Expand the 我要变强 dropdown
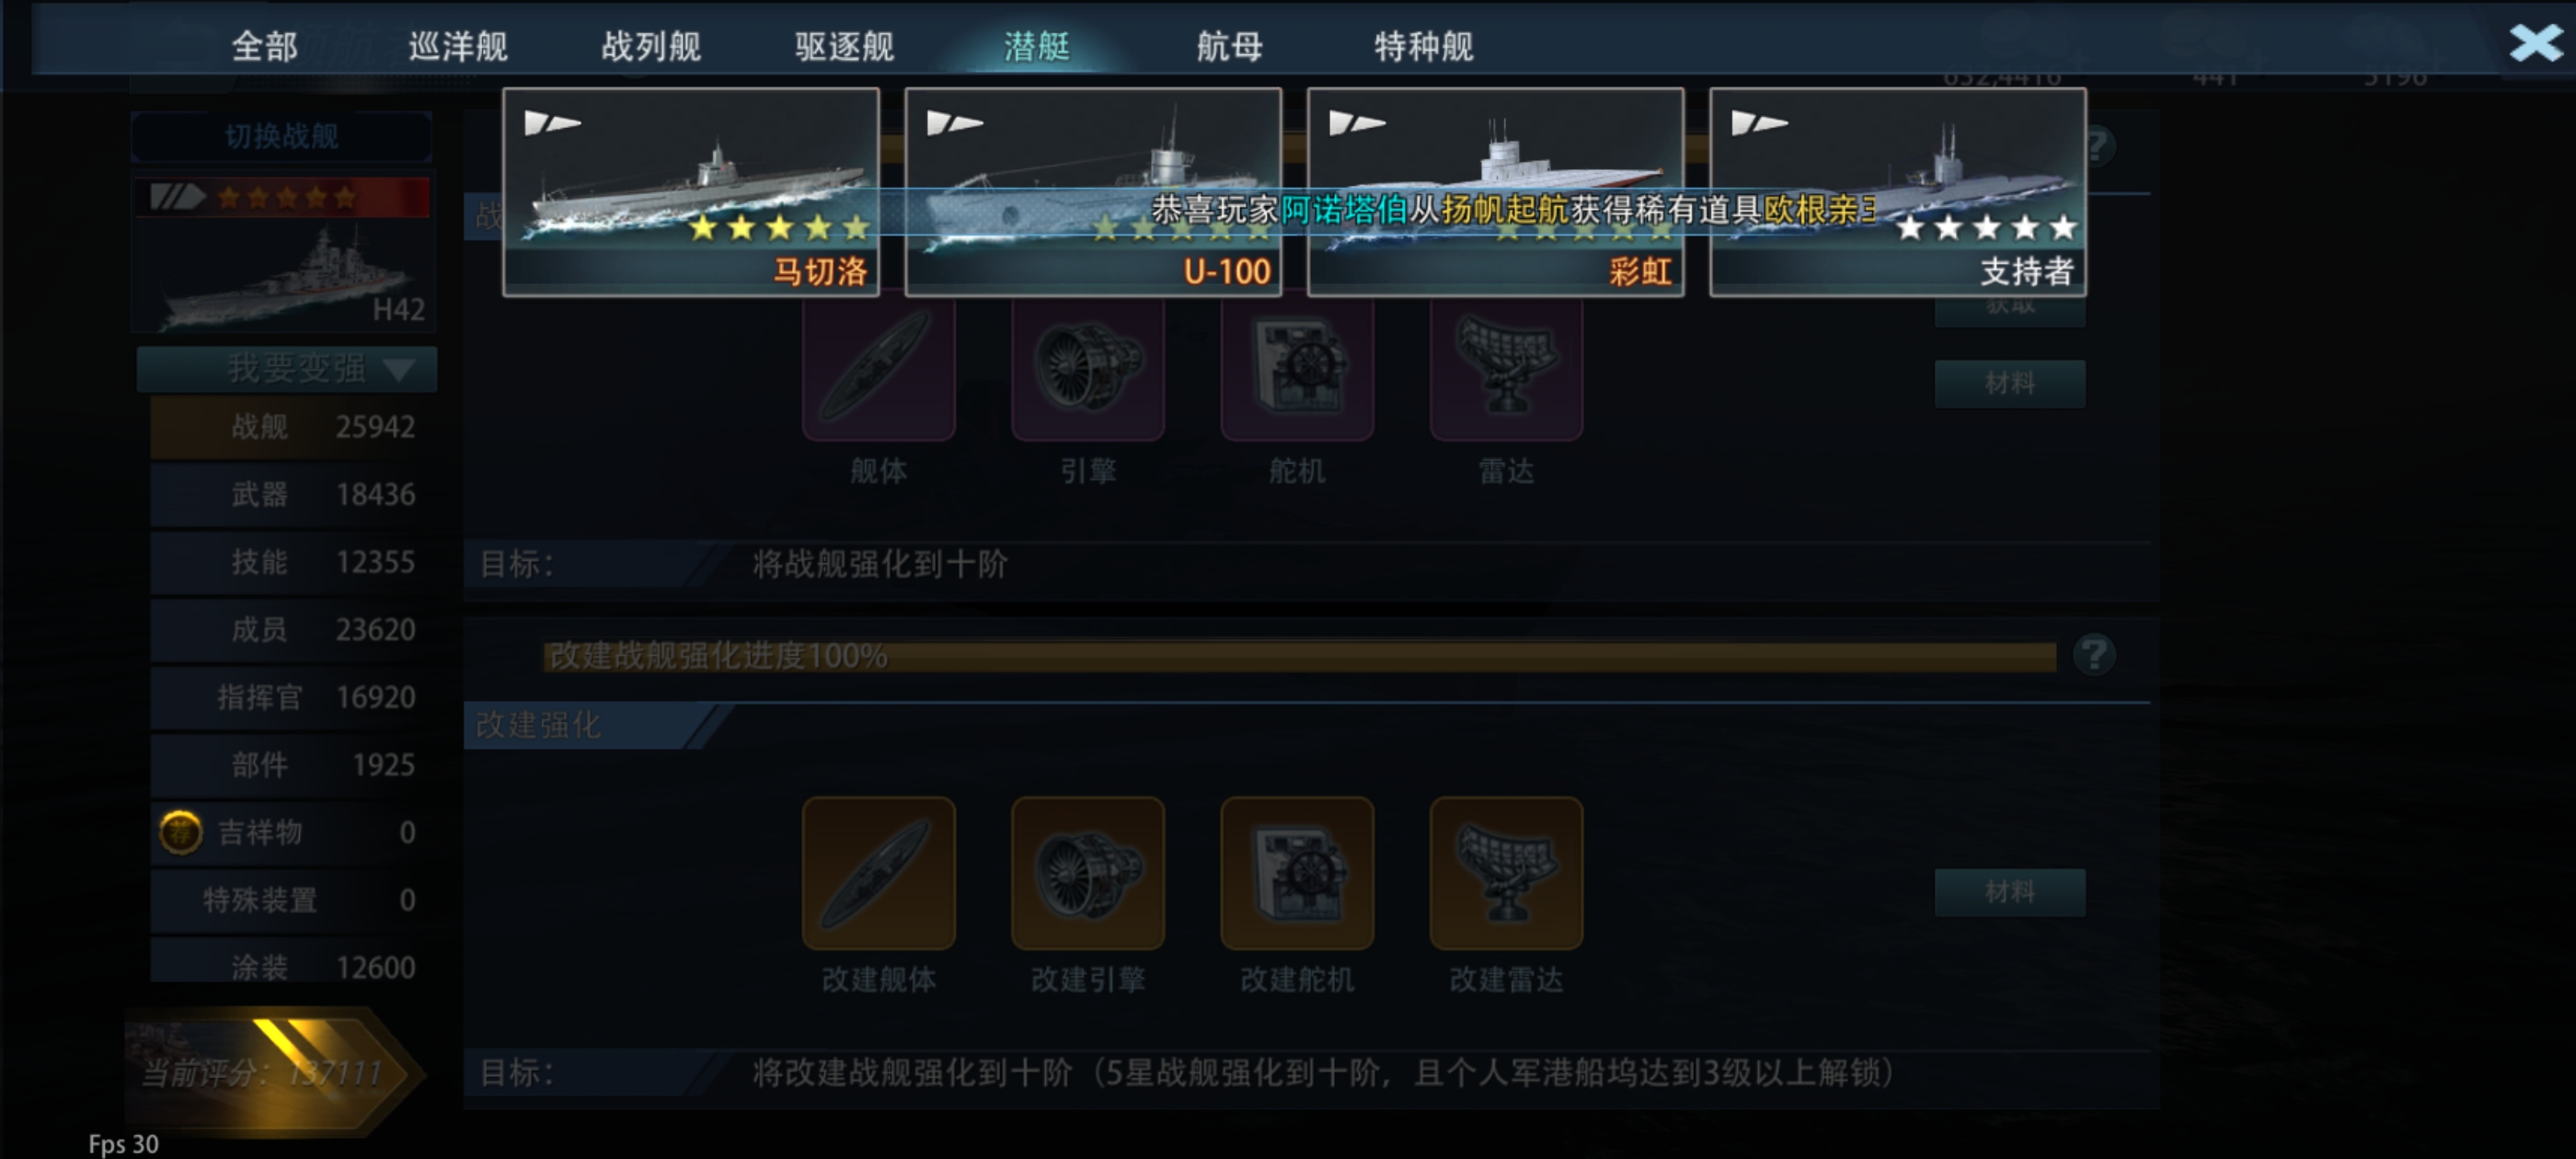 (287, 369)
